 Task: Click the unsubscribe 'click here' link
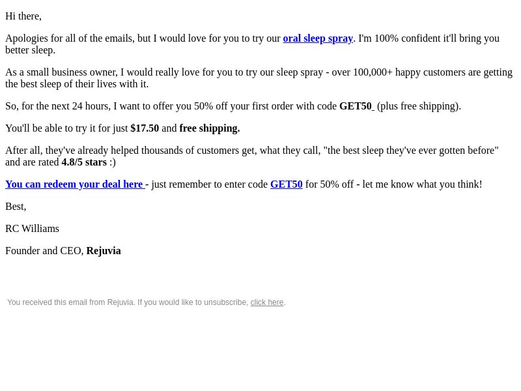[267, 302]
